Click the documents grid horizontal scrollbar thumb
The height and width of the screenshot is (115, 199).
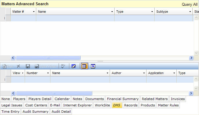click(54, 93)
